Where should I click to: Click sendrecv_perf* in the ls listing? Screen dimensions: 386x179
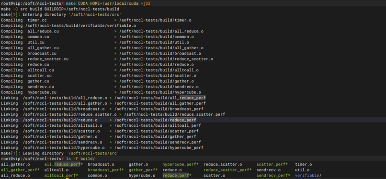point(273,176)
